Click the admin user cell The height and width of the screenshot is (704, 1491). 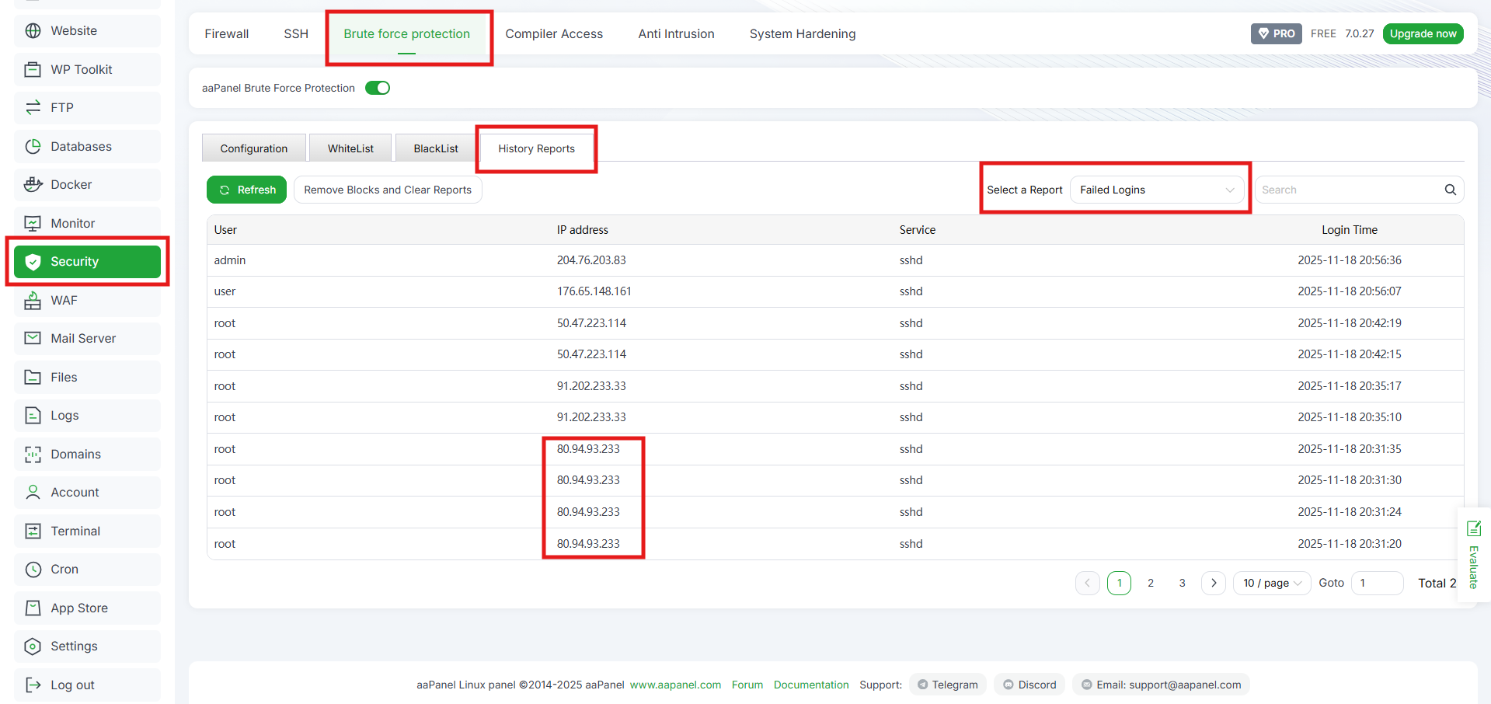tap(230, 260)
